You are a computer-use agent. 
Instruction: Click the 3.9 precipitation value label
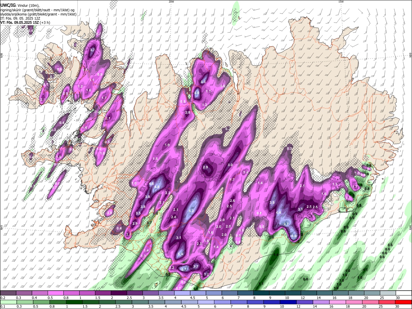pos(272,202)
